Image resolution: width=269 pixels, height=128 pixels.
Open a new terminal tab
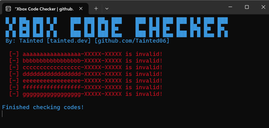click(x=96, y=9)
